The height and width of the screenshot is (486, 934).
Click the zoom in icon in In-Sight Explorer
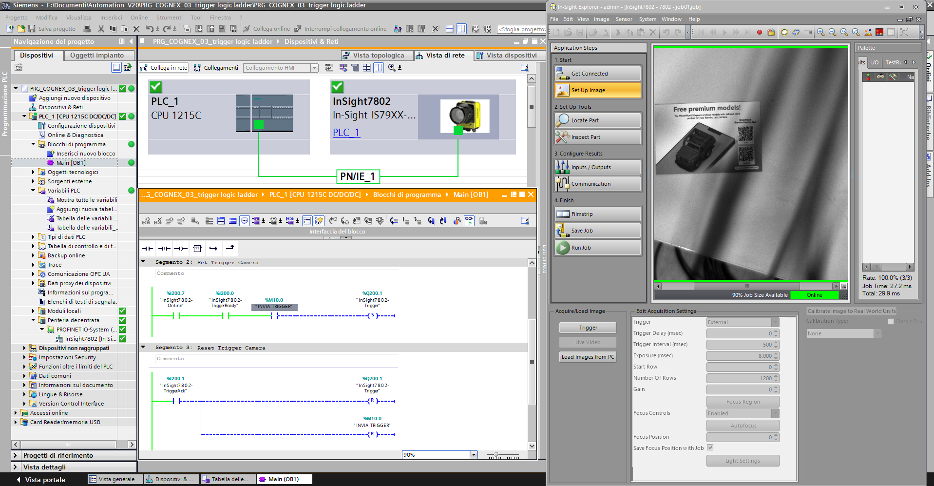821,32
